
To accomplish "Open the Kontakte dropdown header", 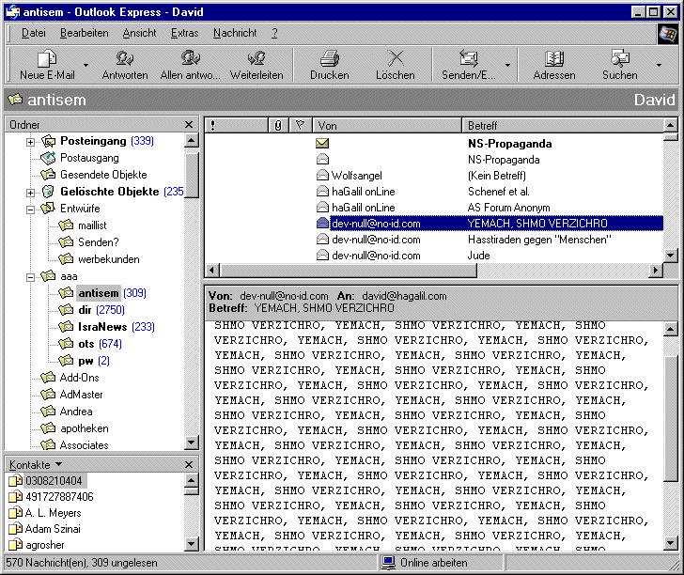I will click(36, 464).
